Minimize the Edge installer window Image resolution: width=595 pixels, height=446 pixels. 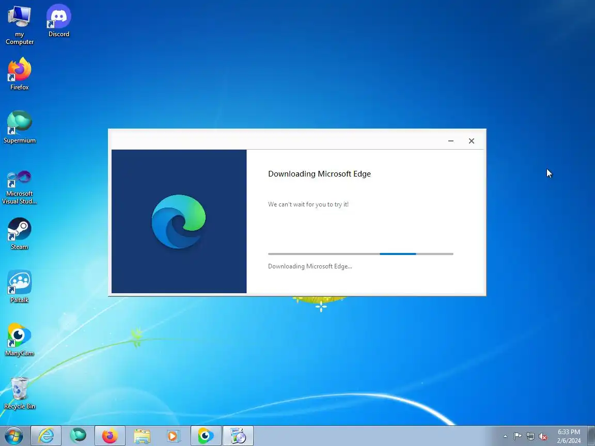point(451,141)
